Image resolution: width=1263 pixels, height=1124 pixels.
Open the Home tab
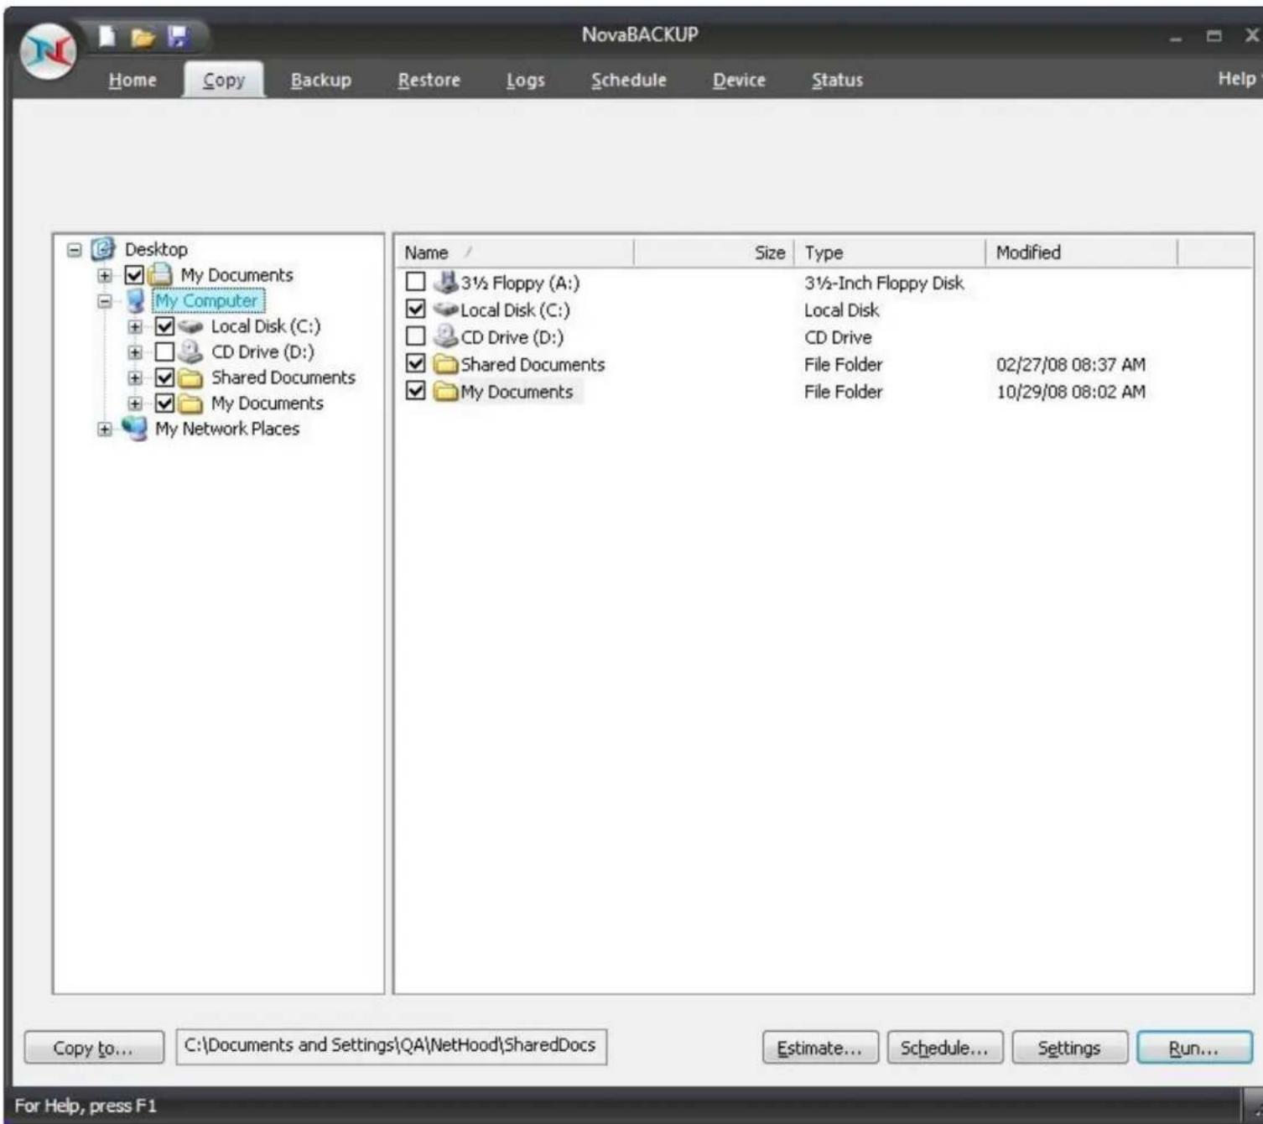(133, 80)
